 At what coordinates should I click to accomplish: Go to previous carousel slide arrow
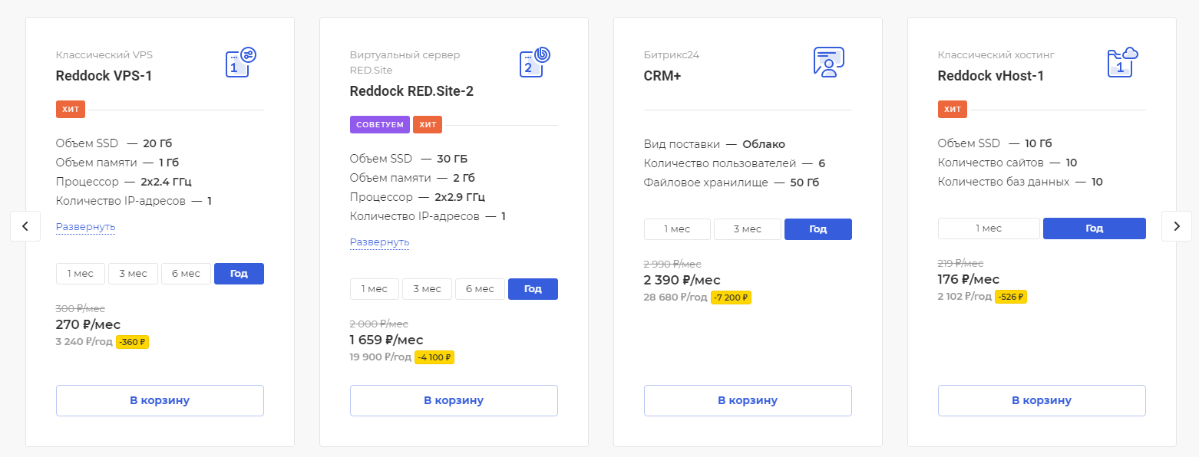(x=25, y=226)
